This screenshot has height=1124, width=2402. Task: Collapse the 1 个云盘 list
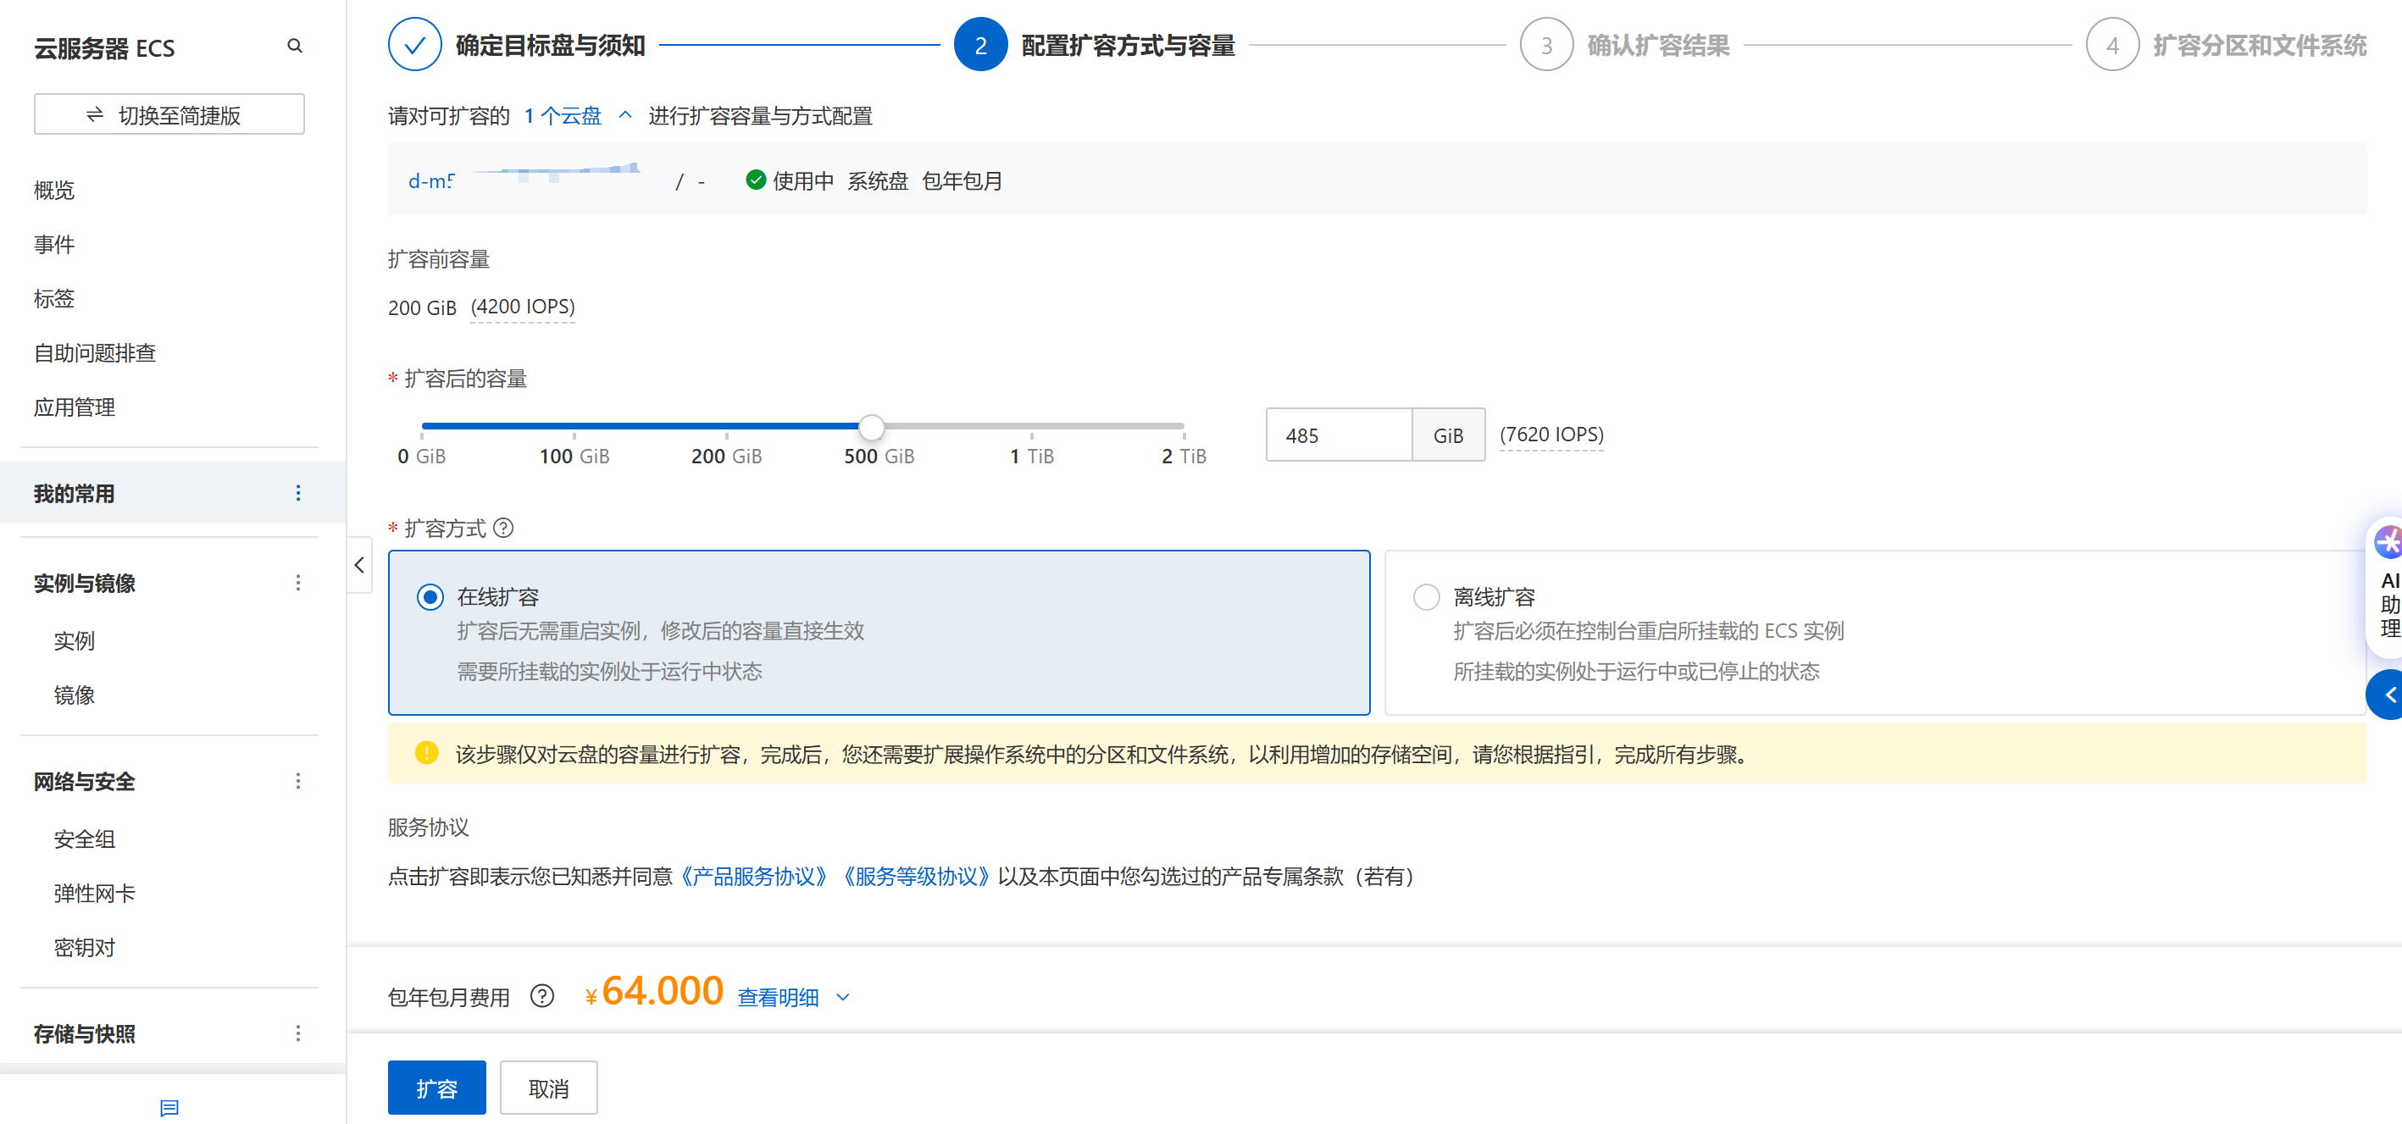point(563,115)
